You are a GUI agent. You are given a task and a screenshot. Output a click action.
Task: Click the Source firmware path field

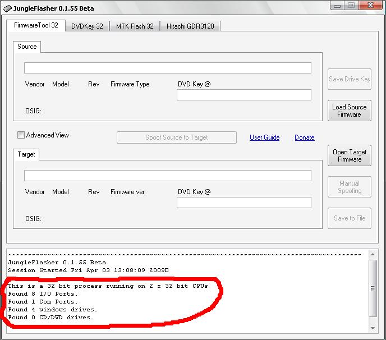[x=168, y=68]
